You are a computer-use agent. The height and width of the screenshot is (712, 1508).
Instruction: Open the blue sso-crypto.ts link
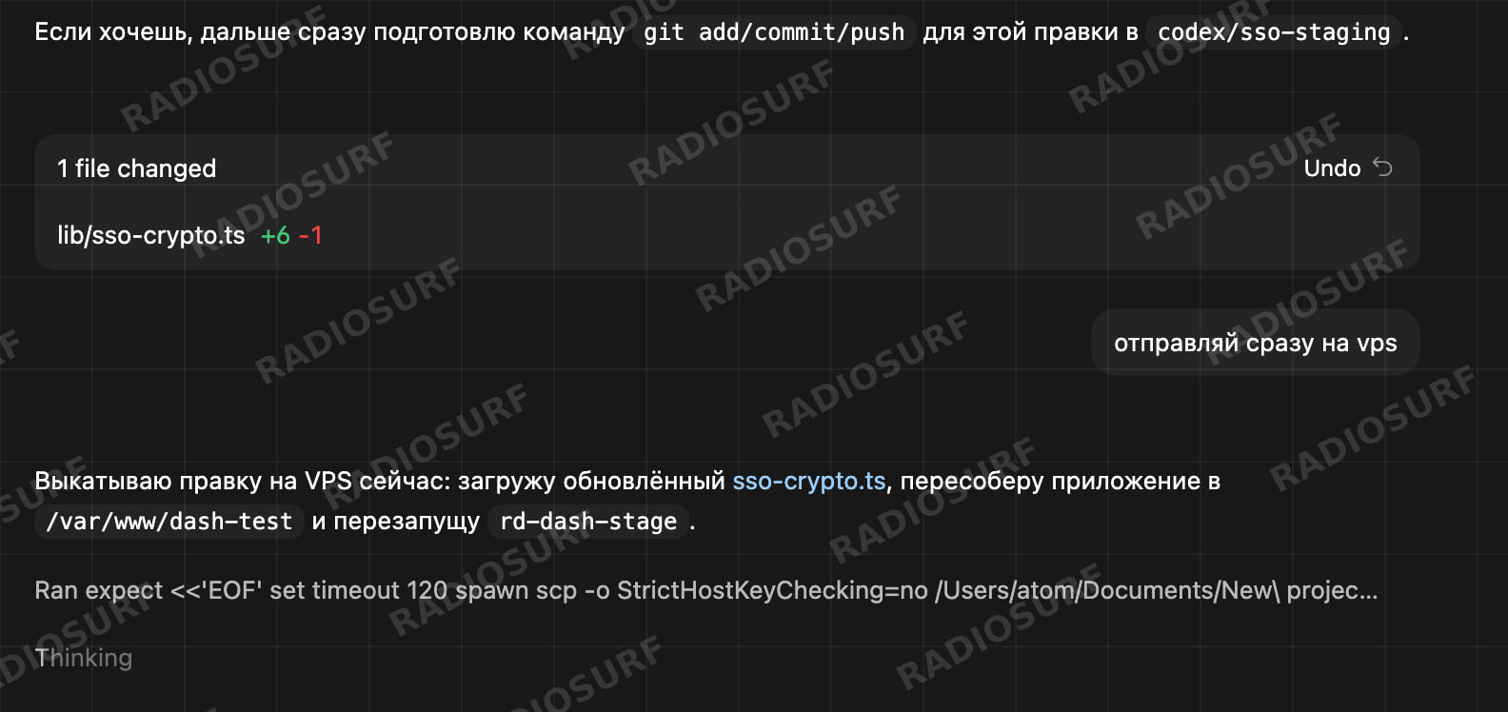[809, 481]
